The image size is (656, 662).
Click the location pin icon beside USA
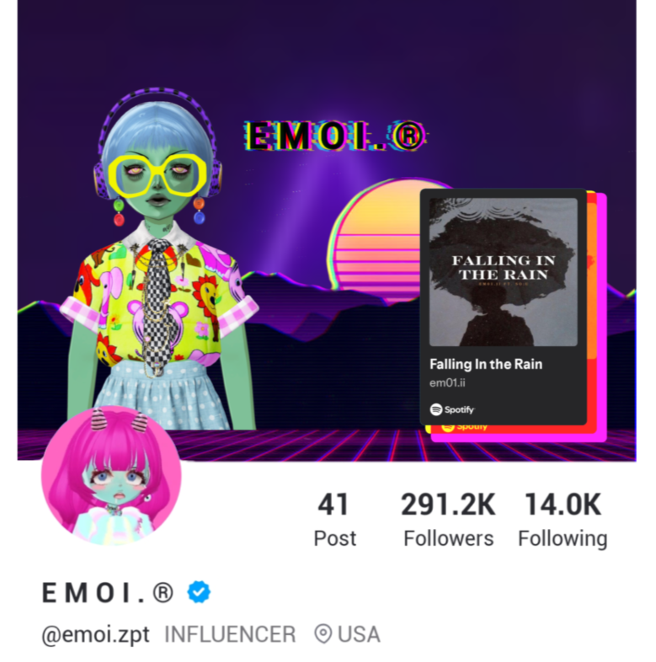tap(323, 633)
